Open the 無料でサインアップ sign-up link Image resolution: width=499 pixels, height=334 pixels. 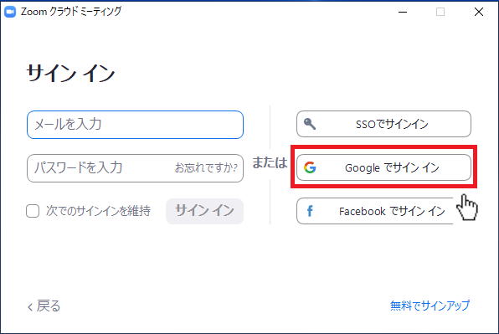pyautogui.click(x=430, y=306)
